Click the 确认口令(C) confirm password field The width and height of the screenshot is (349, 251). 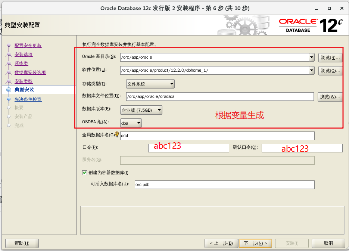302,148
